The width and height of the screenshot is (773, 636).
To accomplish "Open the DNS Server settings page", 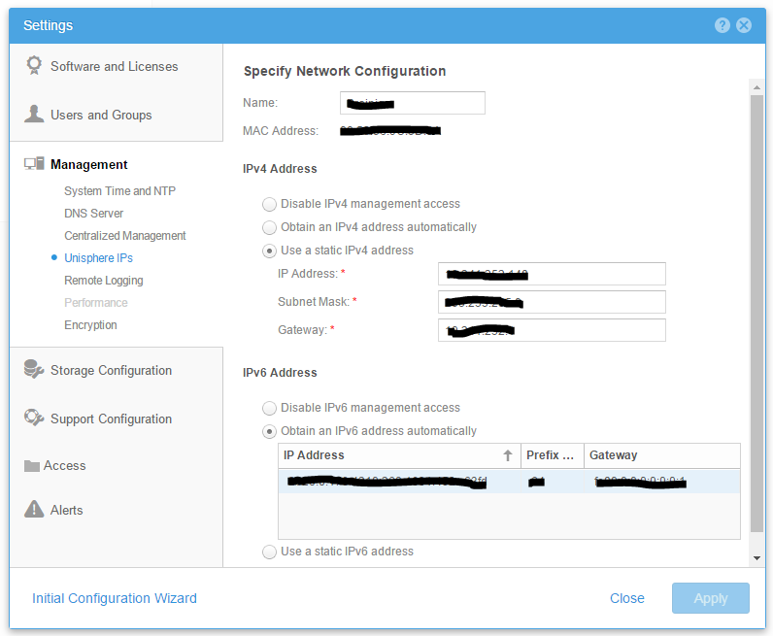I will (93, 214).
